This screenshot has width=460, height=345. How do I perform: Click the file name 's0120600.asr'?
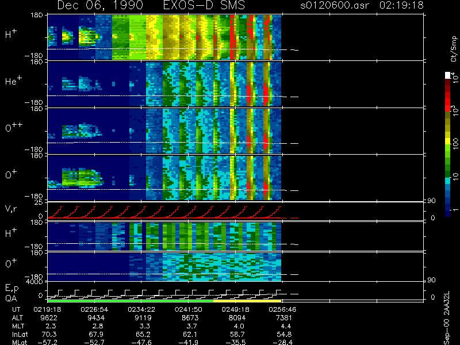[x=335, y=5]
